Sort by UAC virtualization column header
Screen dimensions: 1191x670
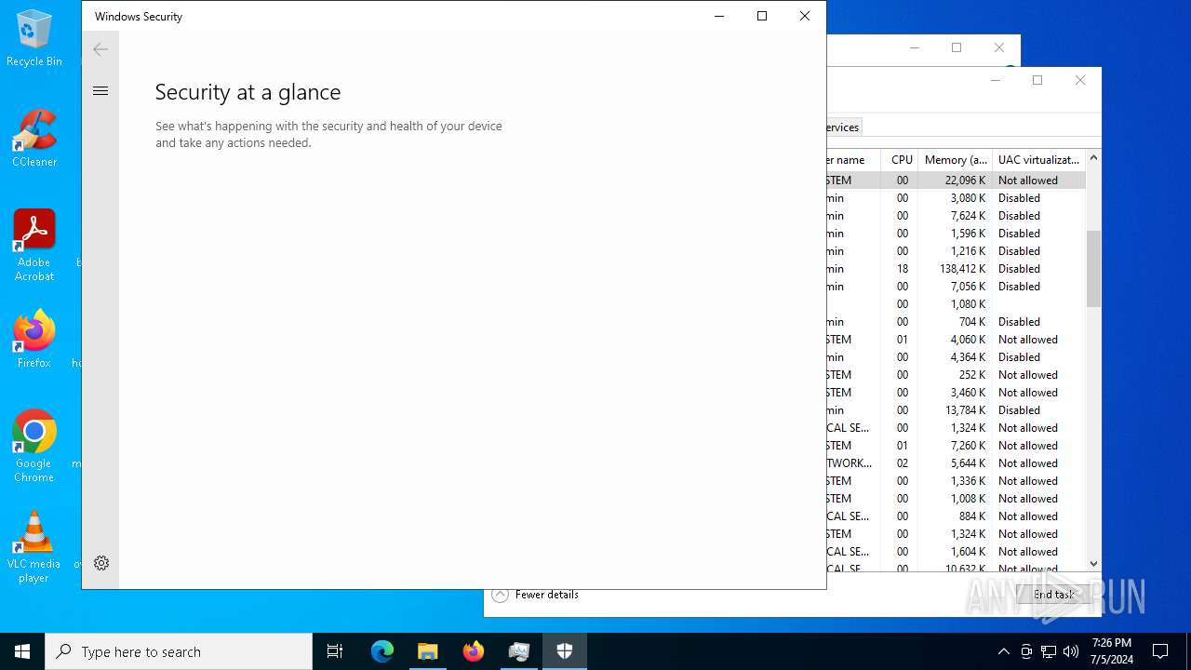coord(1038,160)
